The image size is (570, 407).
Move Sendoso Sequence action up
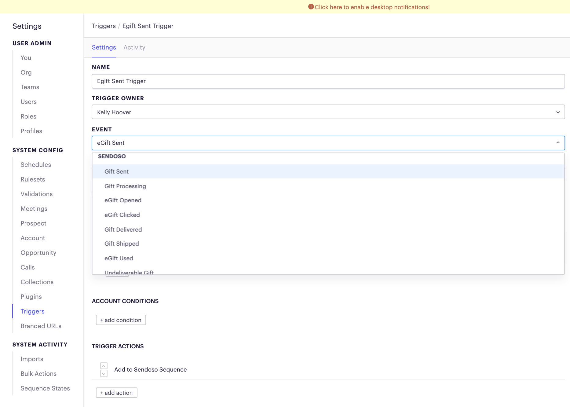(x=104, y=366)
